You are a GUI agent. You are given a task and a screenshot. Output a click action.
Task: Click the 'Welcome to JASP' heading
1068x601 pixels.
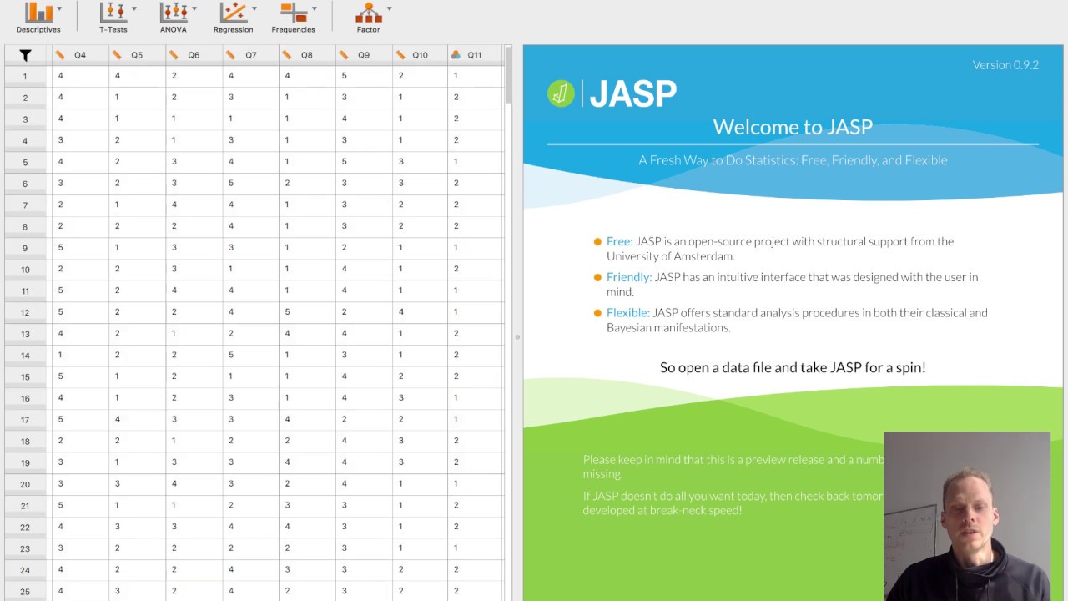pyautogui.click(x=793, y=127)
